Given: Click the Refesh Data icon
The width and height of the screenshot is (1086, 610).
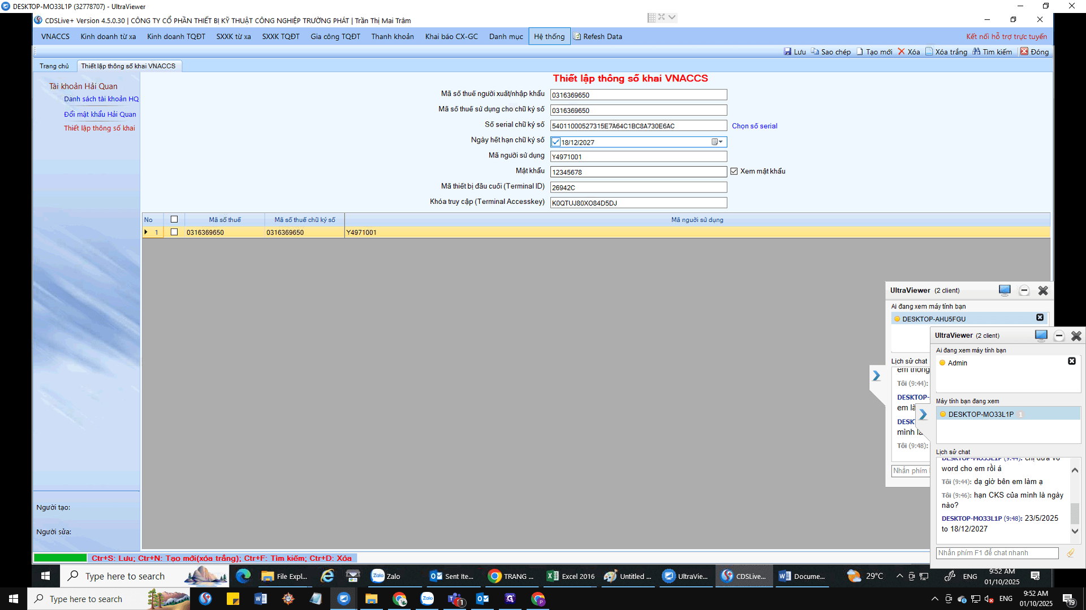Looking at the screenshot, I should point(577,36).
